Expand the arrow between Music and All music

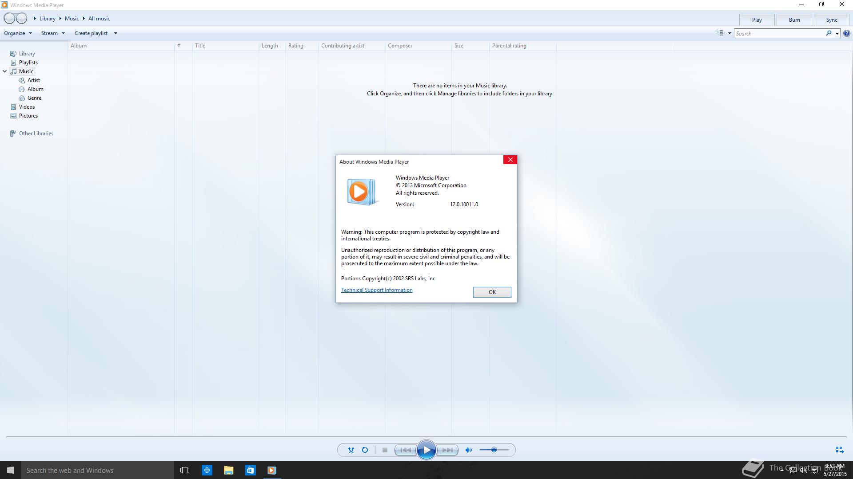tap(84, 19)
